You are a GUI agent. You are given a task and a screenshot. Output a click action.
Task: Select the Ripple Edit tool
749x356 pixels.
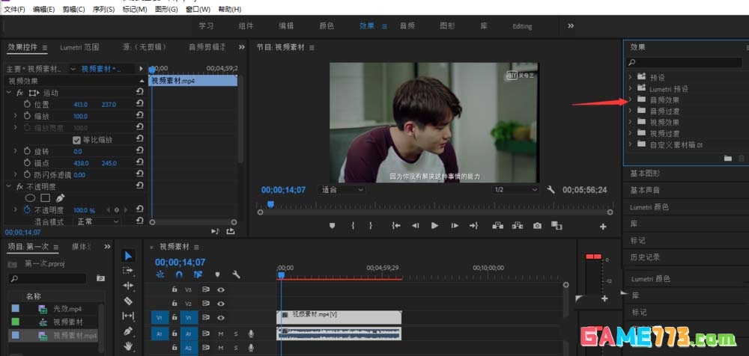127,286
